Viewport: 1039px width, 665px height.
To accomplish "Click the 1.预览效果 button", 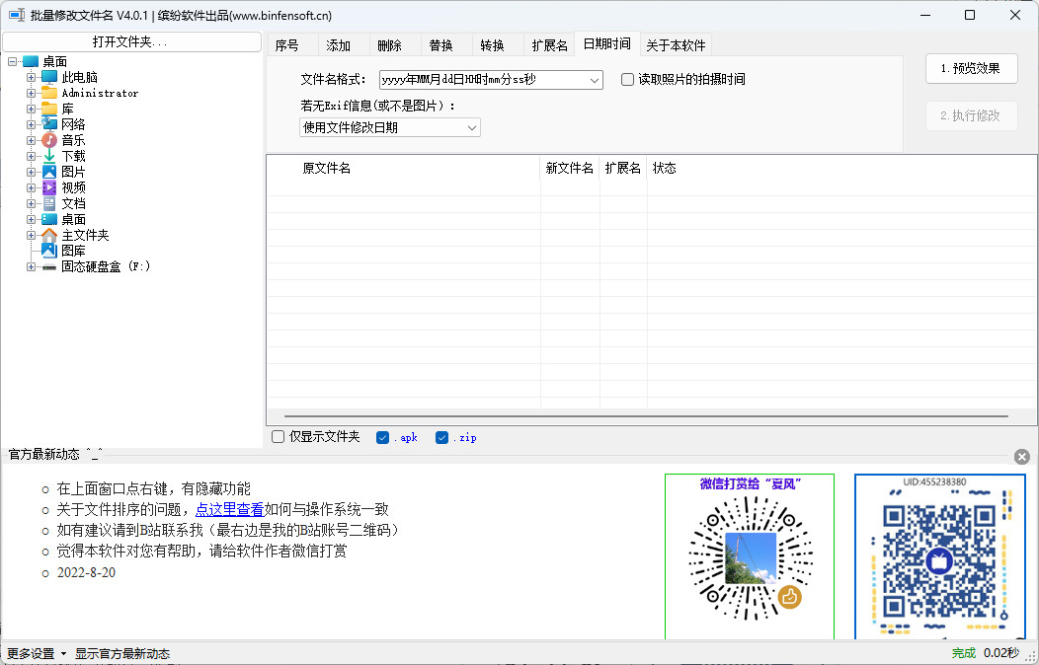I will tap(971, 69).
